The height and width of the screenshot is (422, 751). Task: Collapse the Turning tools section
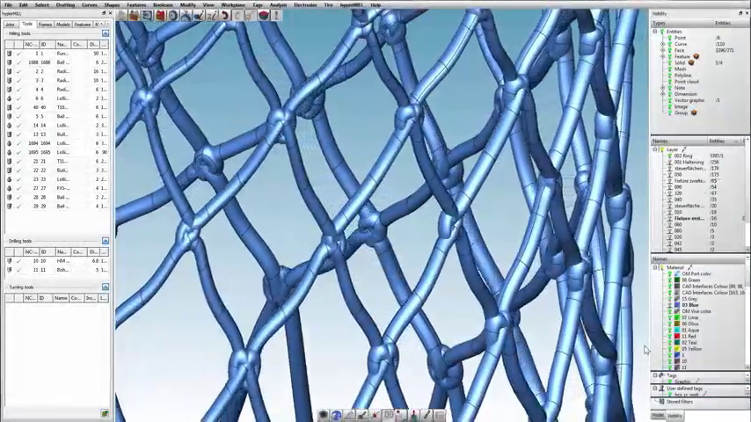point(105,287)
